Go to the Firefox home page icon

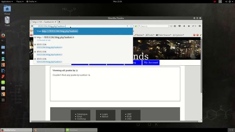click(189, 26)
